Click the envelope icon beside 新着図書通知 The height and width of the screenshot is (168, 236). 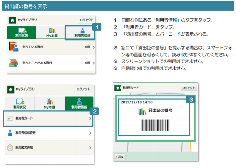(x=10, y=147)
